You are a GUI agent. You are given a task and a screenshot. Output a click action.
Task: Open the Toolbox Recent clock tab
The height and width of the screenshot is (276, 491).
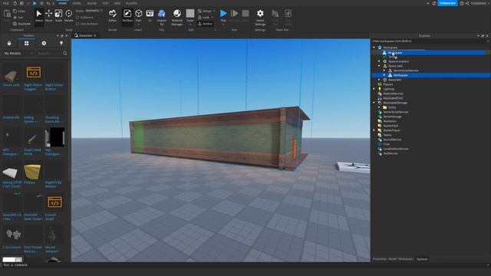[44, 43]
